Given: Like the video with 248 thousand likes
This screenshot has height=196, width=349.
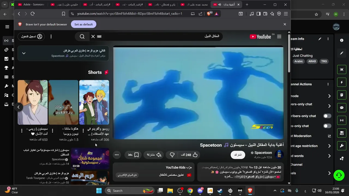Looking at the screenshot, I should (189, 155).
